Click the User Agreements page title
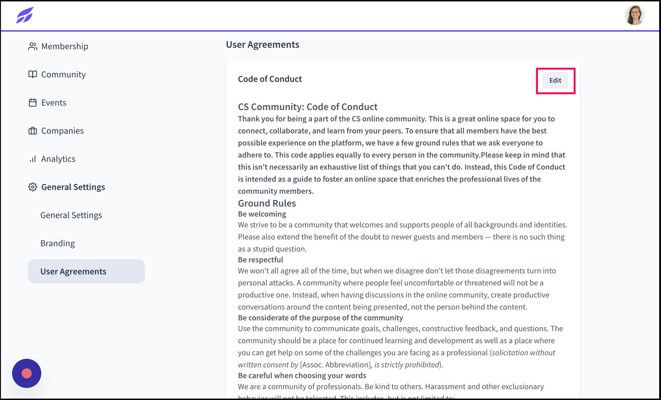The image size is (661, 400). pyautogui.click(x=263, y=44)
